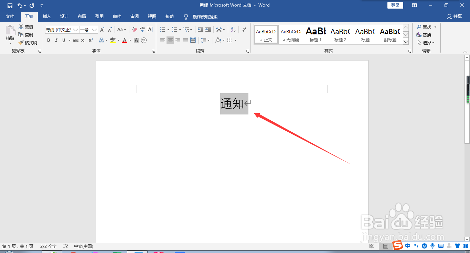The width and height of the screenshot is (470, 253).
Task: Open the font size dropdown (一号)
Action: click(x=94, y=30)
